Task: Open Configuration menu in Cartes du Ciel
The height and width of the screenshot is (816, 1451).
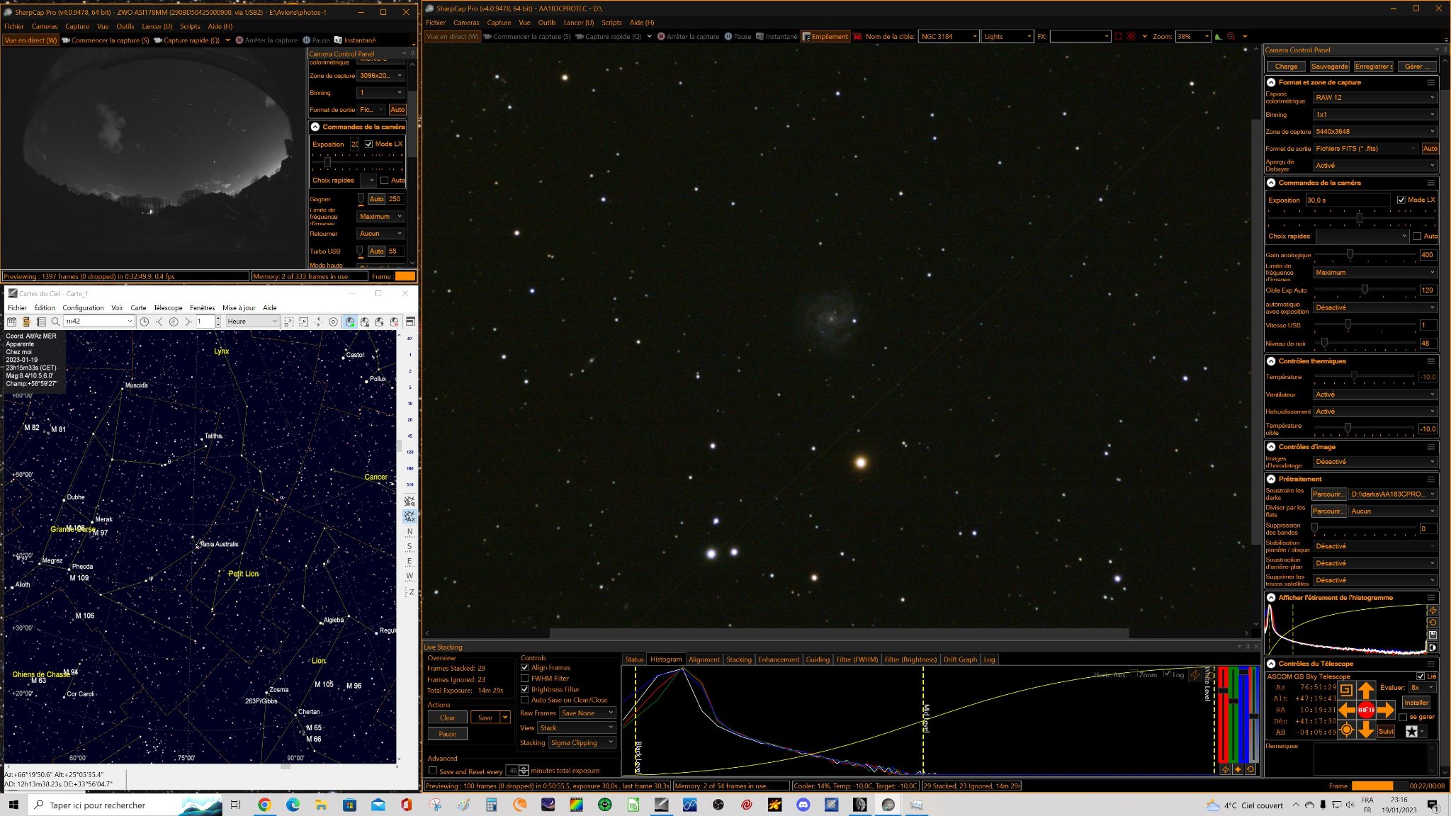Action: pyautogui.click(x=83, y=307)
